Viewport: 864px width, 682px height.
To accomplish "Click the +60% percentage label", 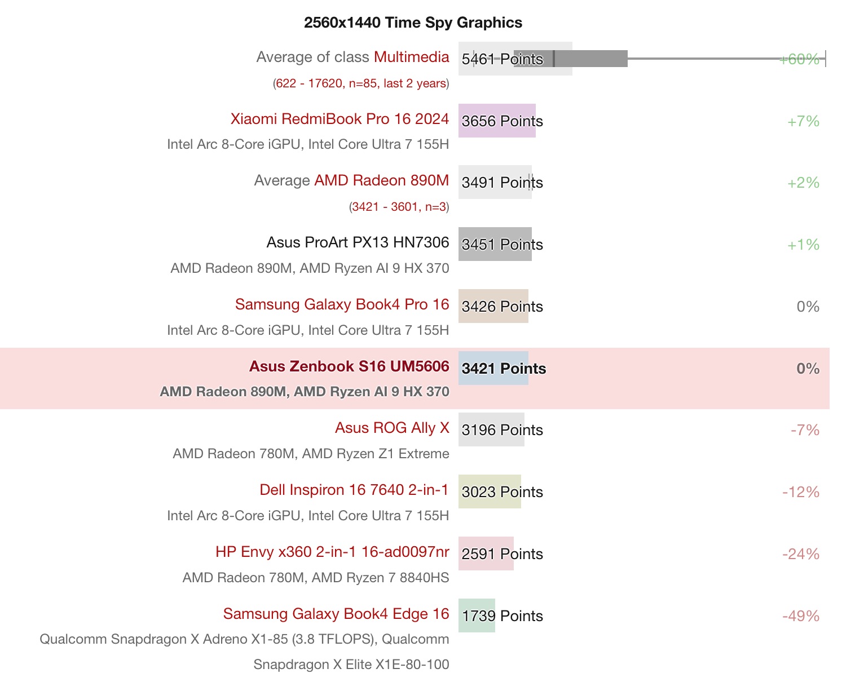I will click(799, 59).
